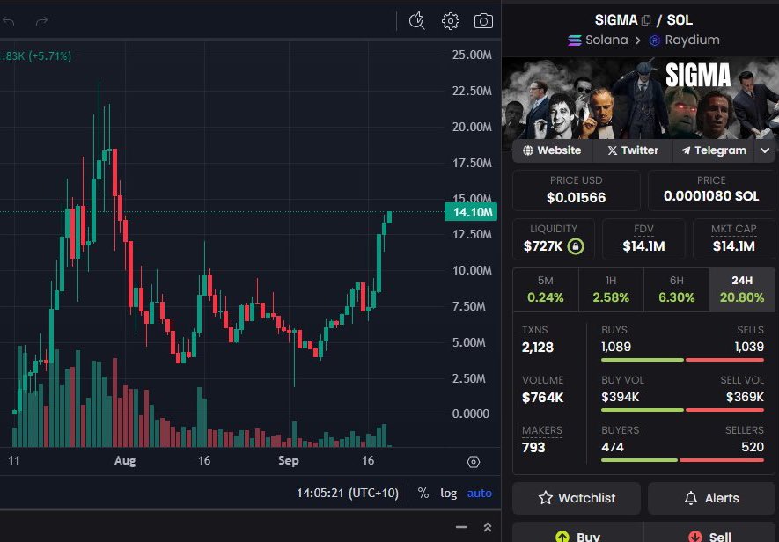Click the PRICE USD $0.01566 box
The image size is (779, 542).
pyautogui.click(x=577, y=190)
